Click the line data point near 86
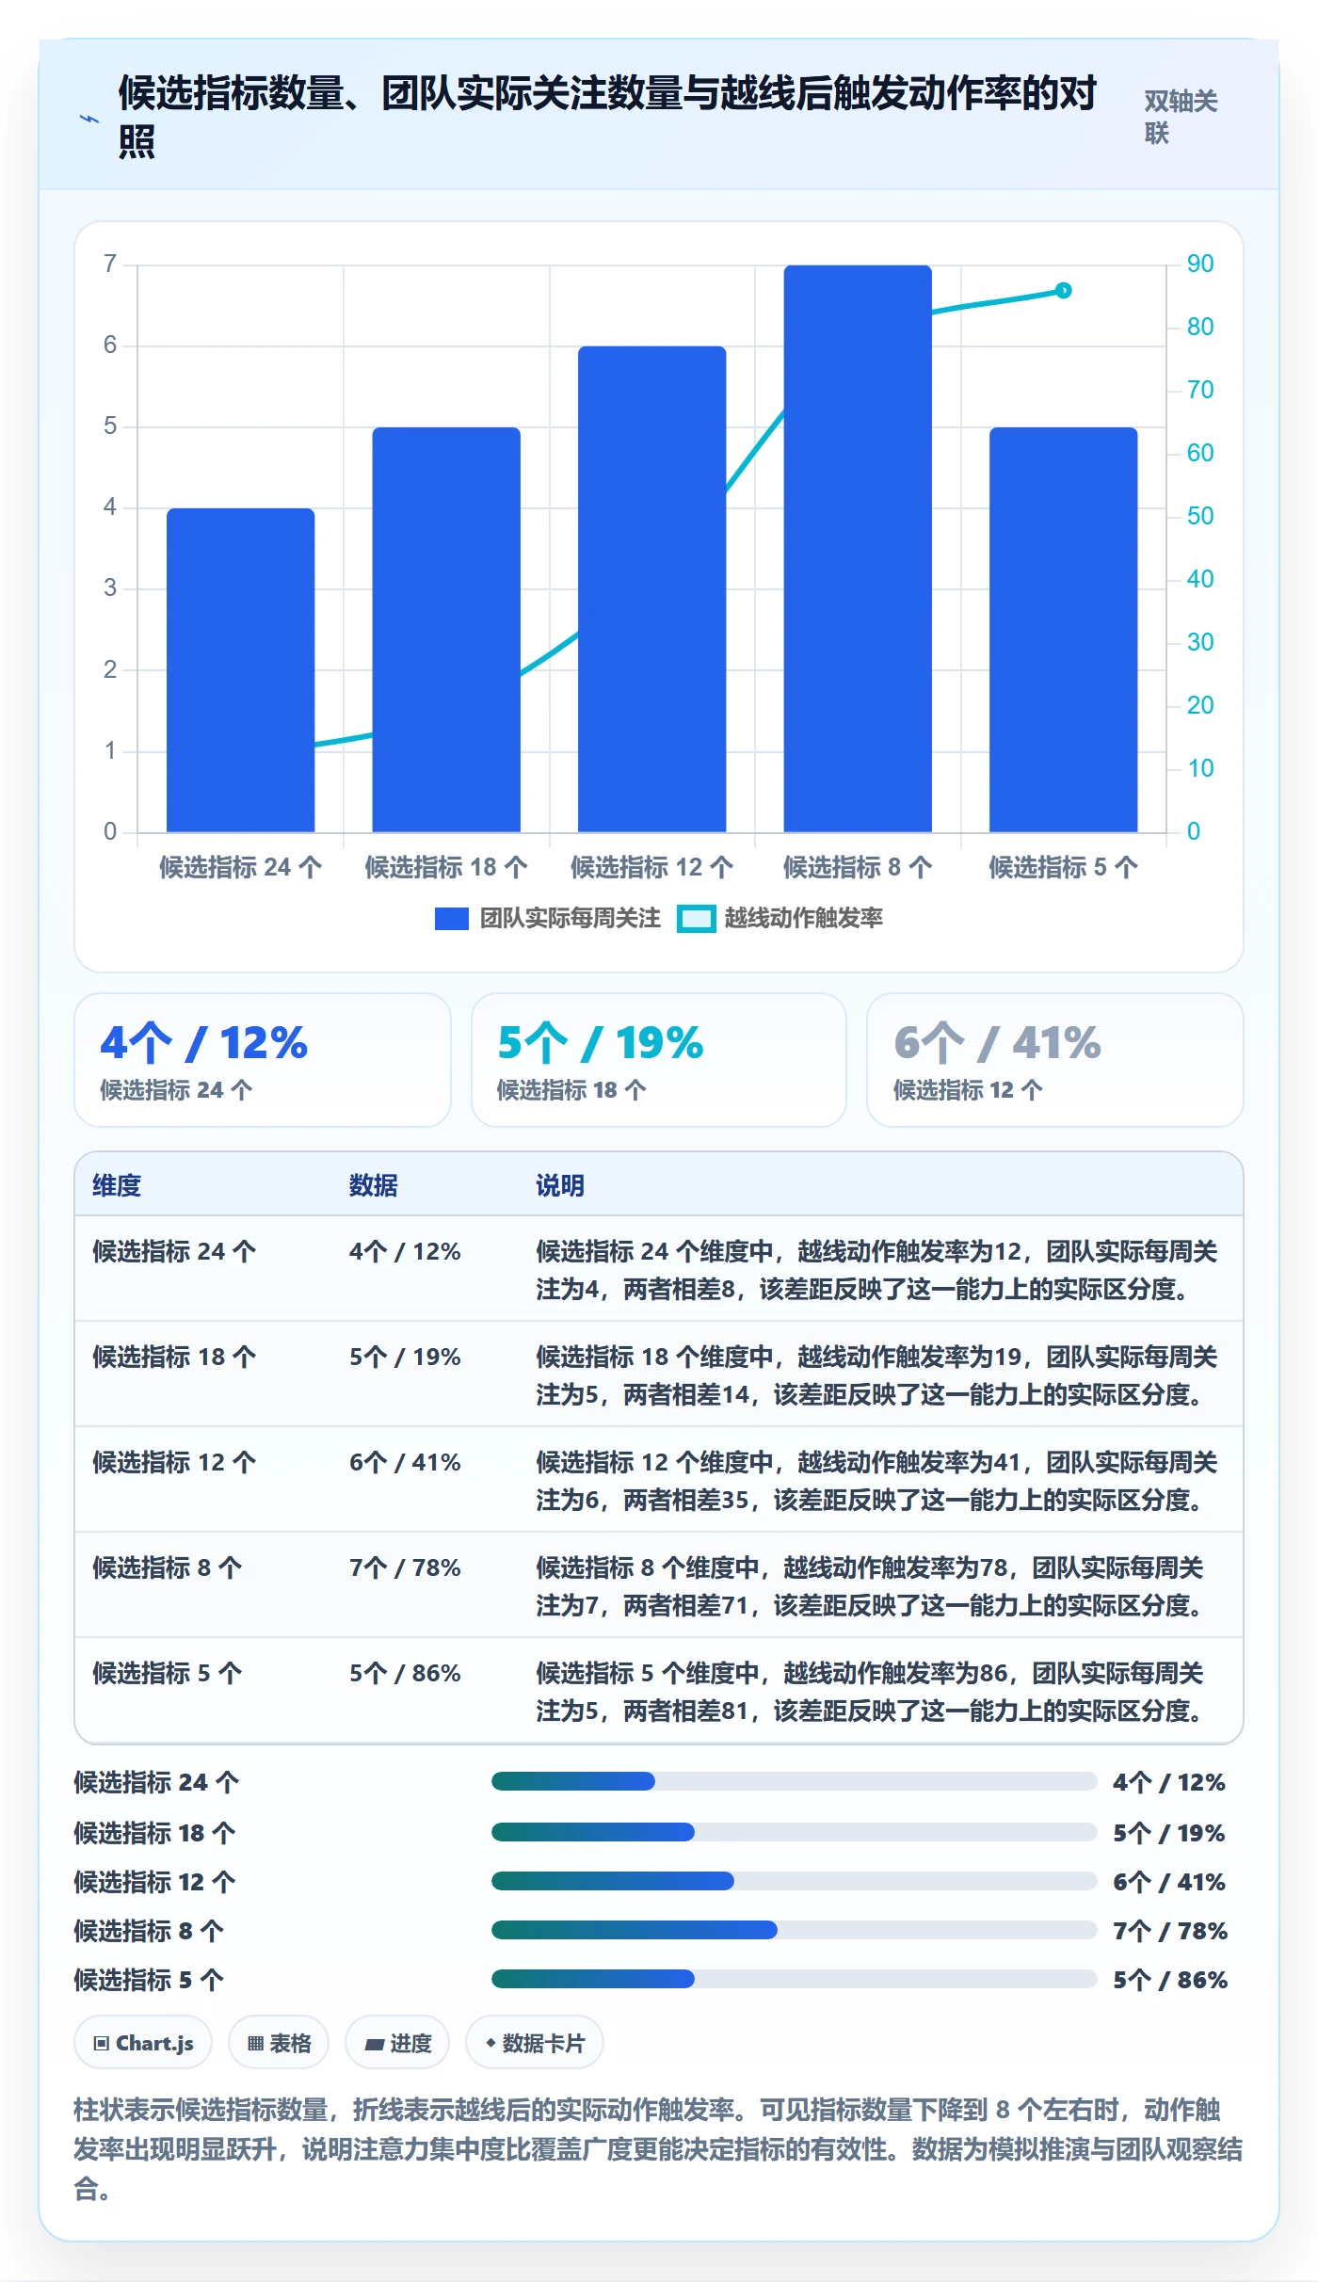This screenshot has height=2282, width=1318. [1064, 290]
